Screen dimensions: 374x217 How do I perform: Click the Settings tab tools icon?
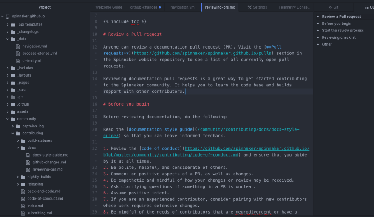pyautogui.click(x=249, y=7)
